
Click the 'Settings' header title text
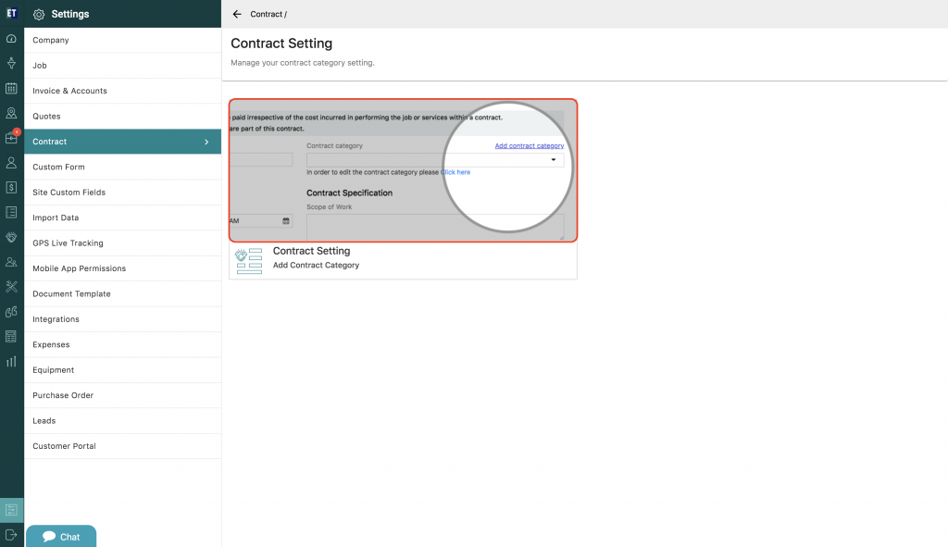coord(70,14)
